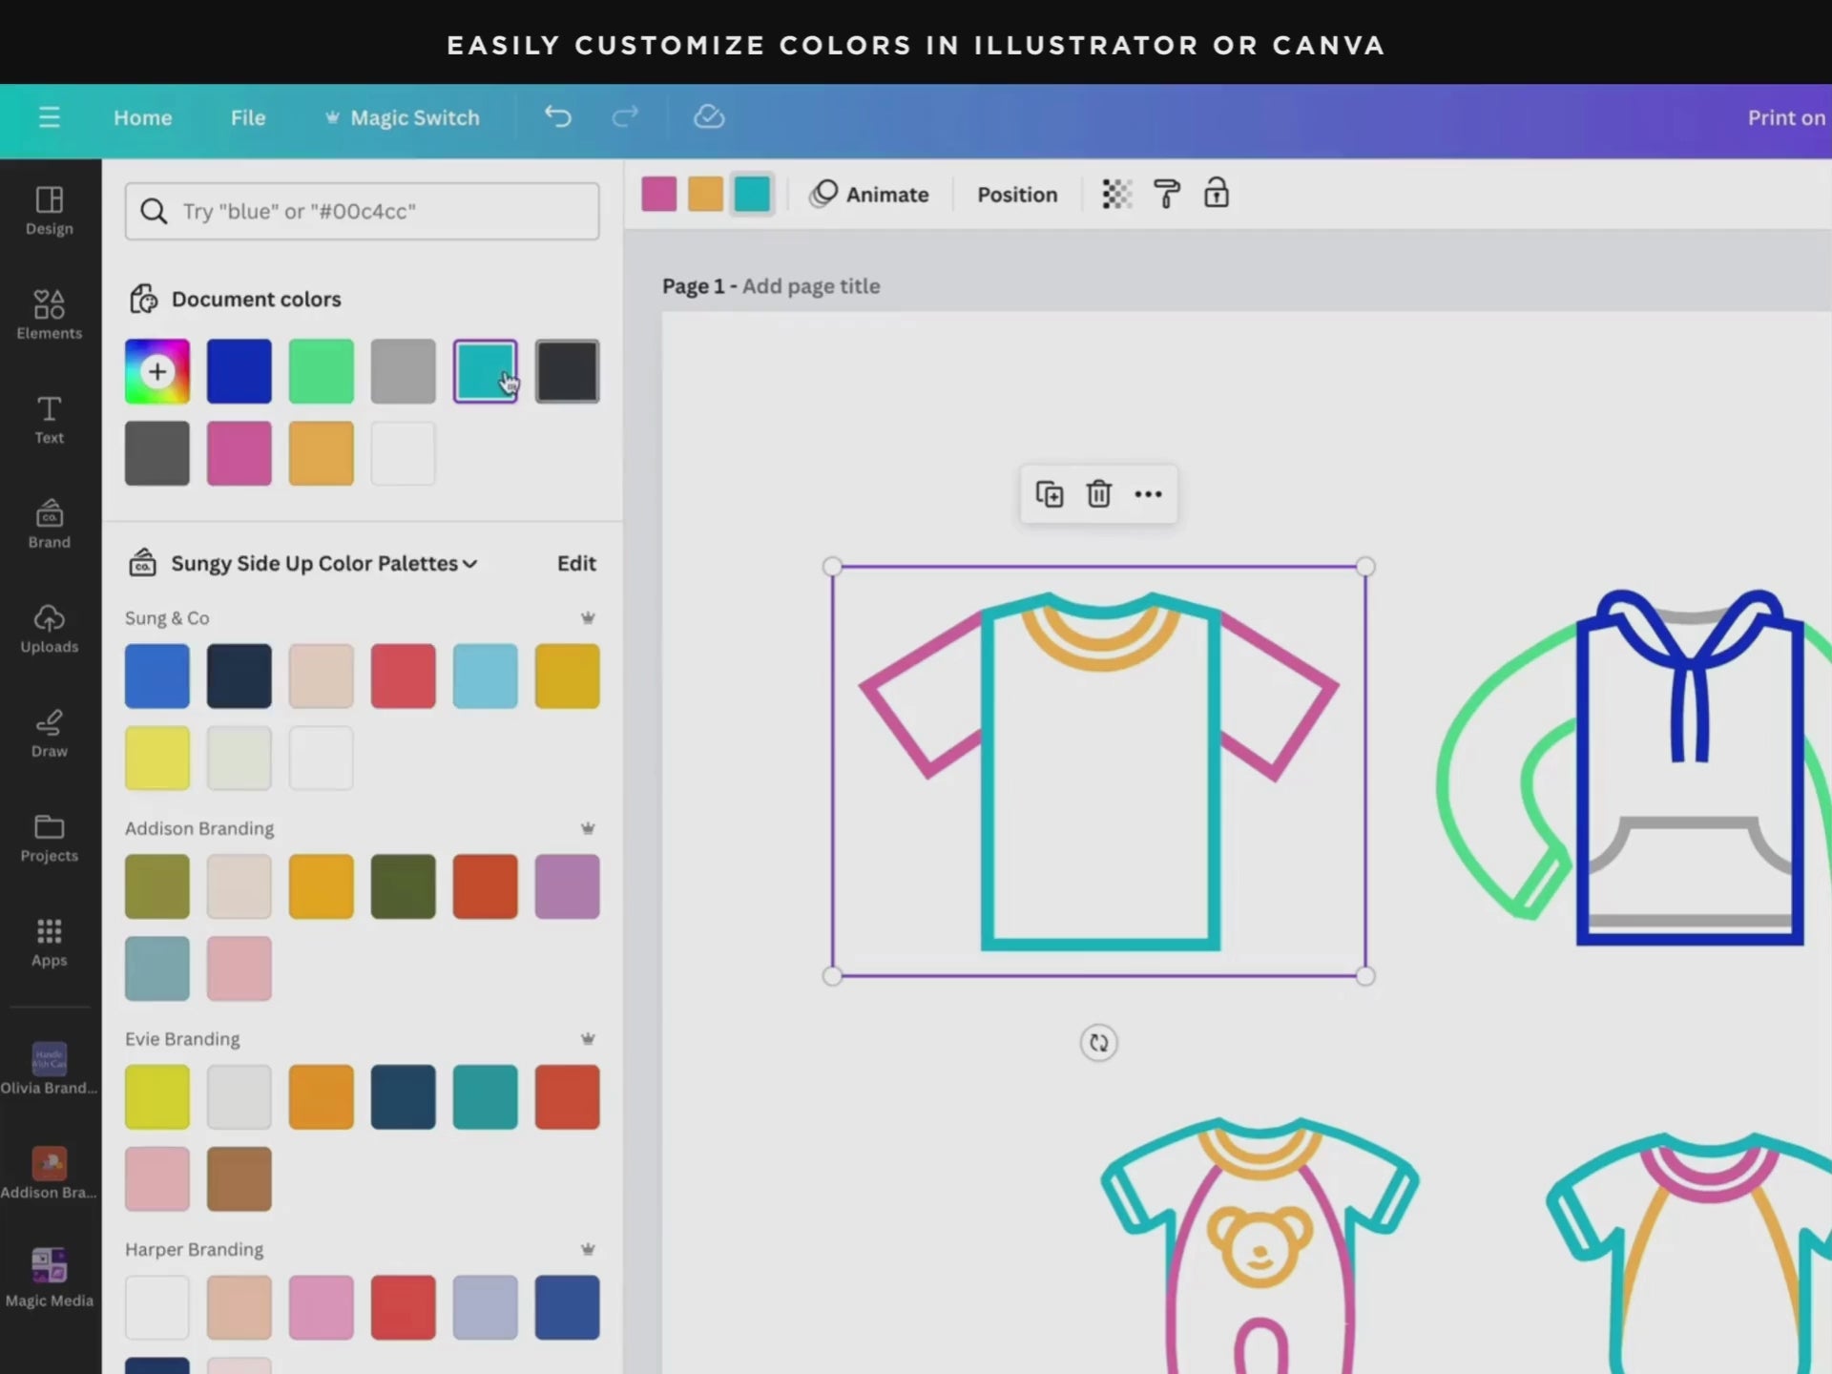Click the crown icon beside Addison Branding
Image resolution: width=1832 pixels, height=1374 pixels.
(588, 828)
